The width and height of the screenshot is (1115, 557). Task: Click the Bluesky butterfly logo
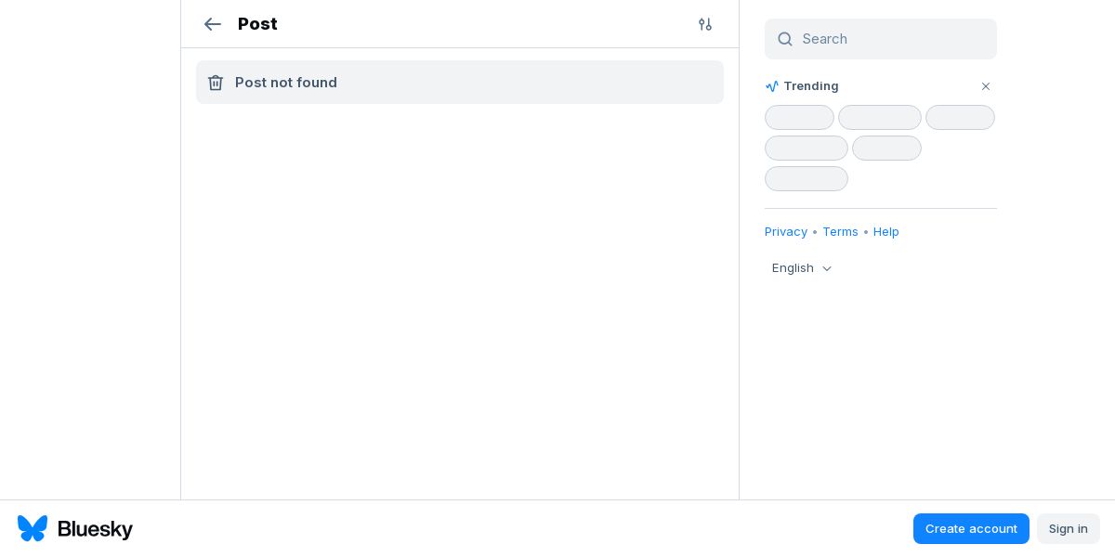pyautogui.click(x=33, y=528)
